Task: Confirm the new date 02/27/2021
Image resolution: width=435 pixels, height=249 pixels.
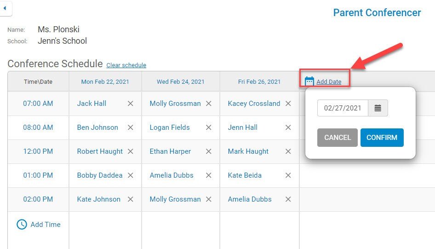Action: (x=382, y=138)
